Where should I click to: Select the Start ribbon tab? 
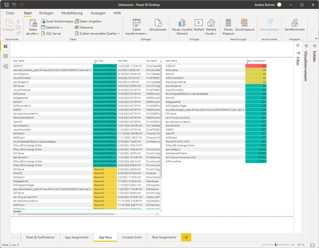(x=28, y=13)
